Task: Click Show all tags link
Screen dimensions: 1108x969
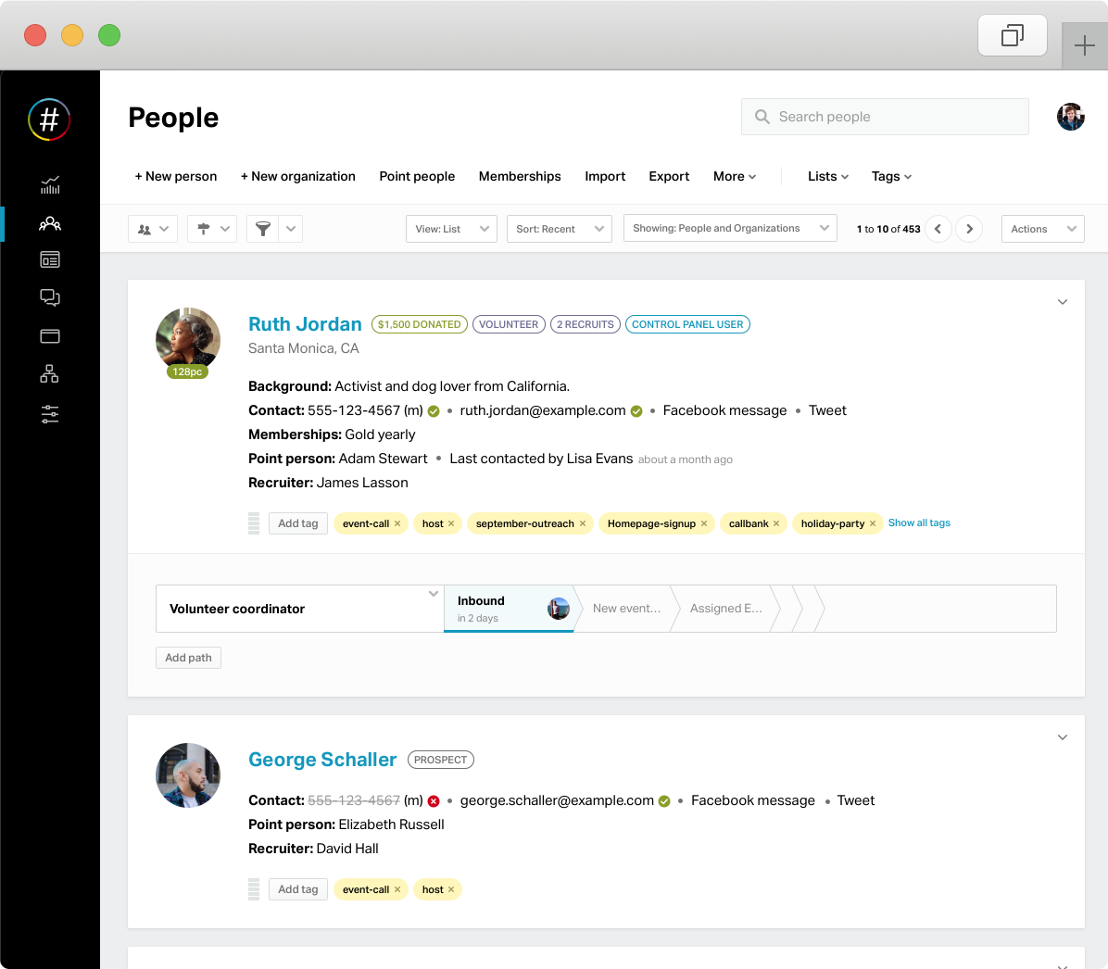Action: click(x=919, y=522)
